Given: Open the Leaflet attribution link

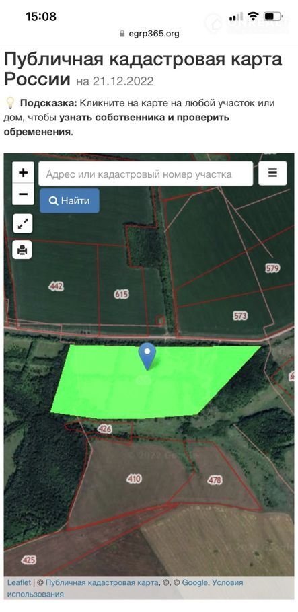Looking at the screenshot, I should 19,582.
